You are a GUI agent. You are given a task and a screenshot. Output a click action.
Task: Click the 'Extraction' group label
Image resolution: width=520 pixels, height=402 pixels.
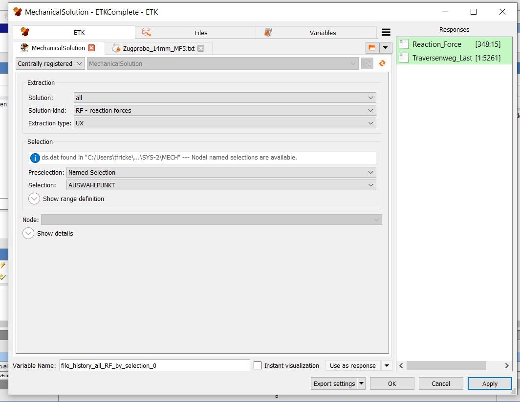click(x=41, y=83)
